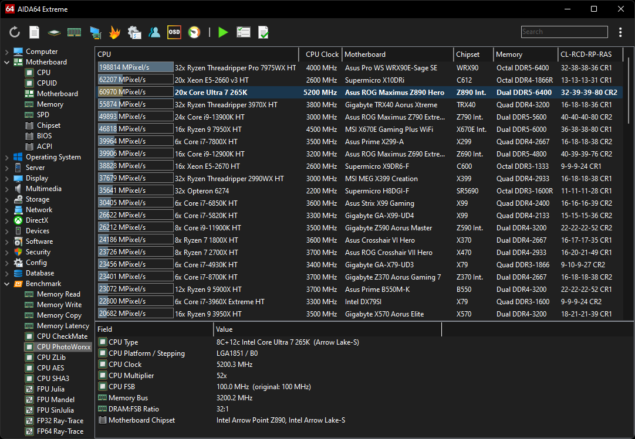
Task: Open the three-dot options menu
Action: (x=620, y=32)
